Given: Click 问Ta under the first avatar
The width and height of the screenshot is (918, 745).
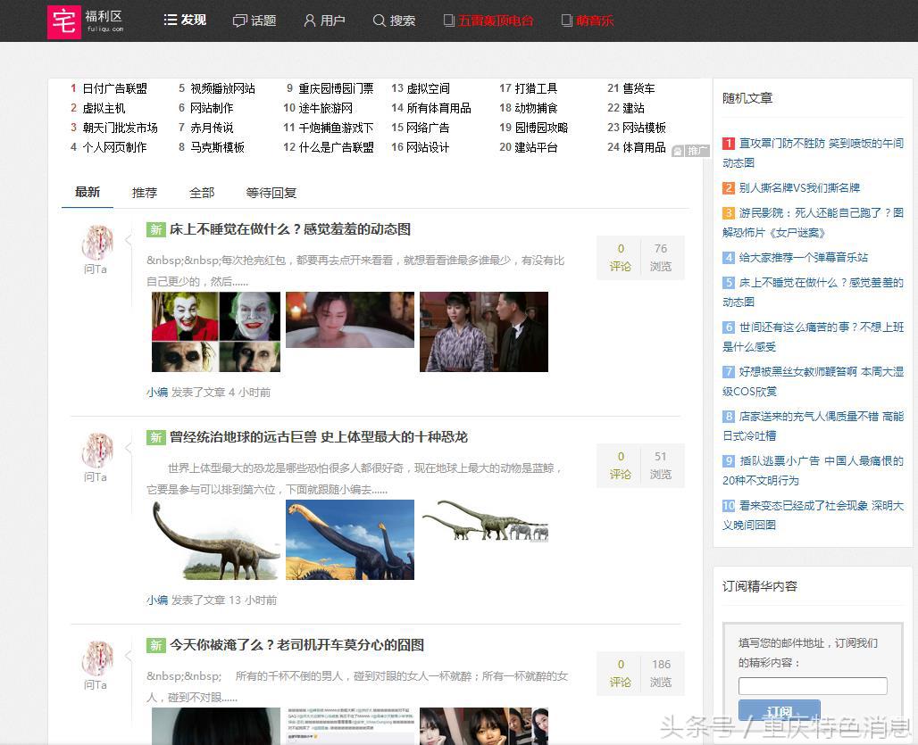Looking at the screenshot, I should (x=95, y=269).
